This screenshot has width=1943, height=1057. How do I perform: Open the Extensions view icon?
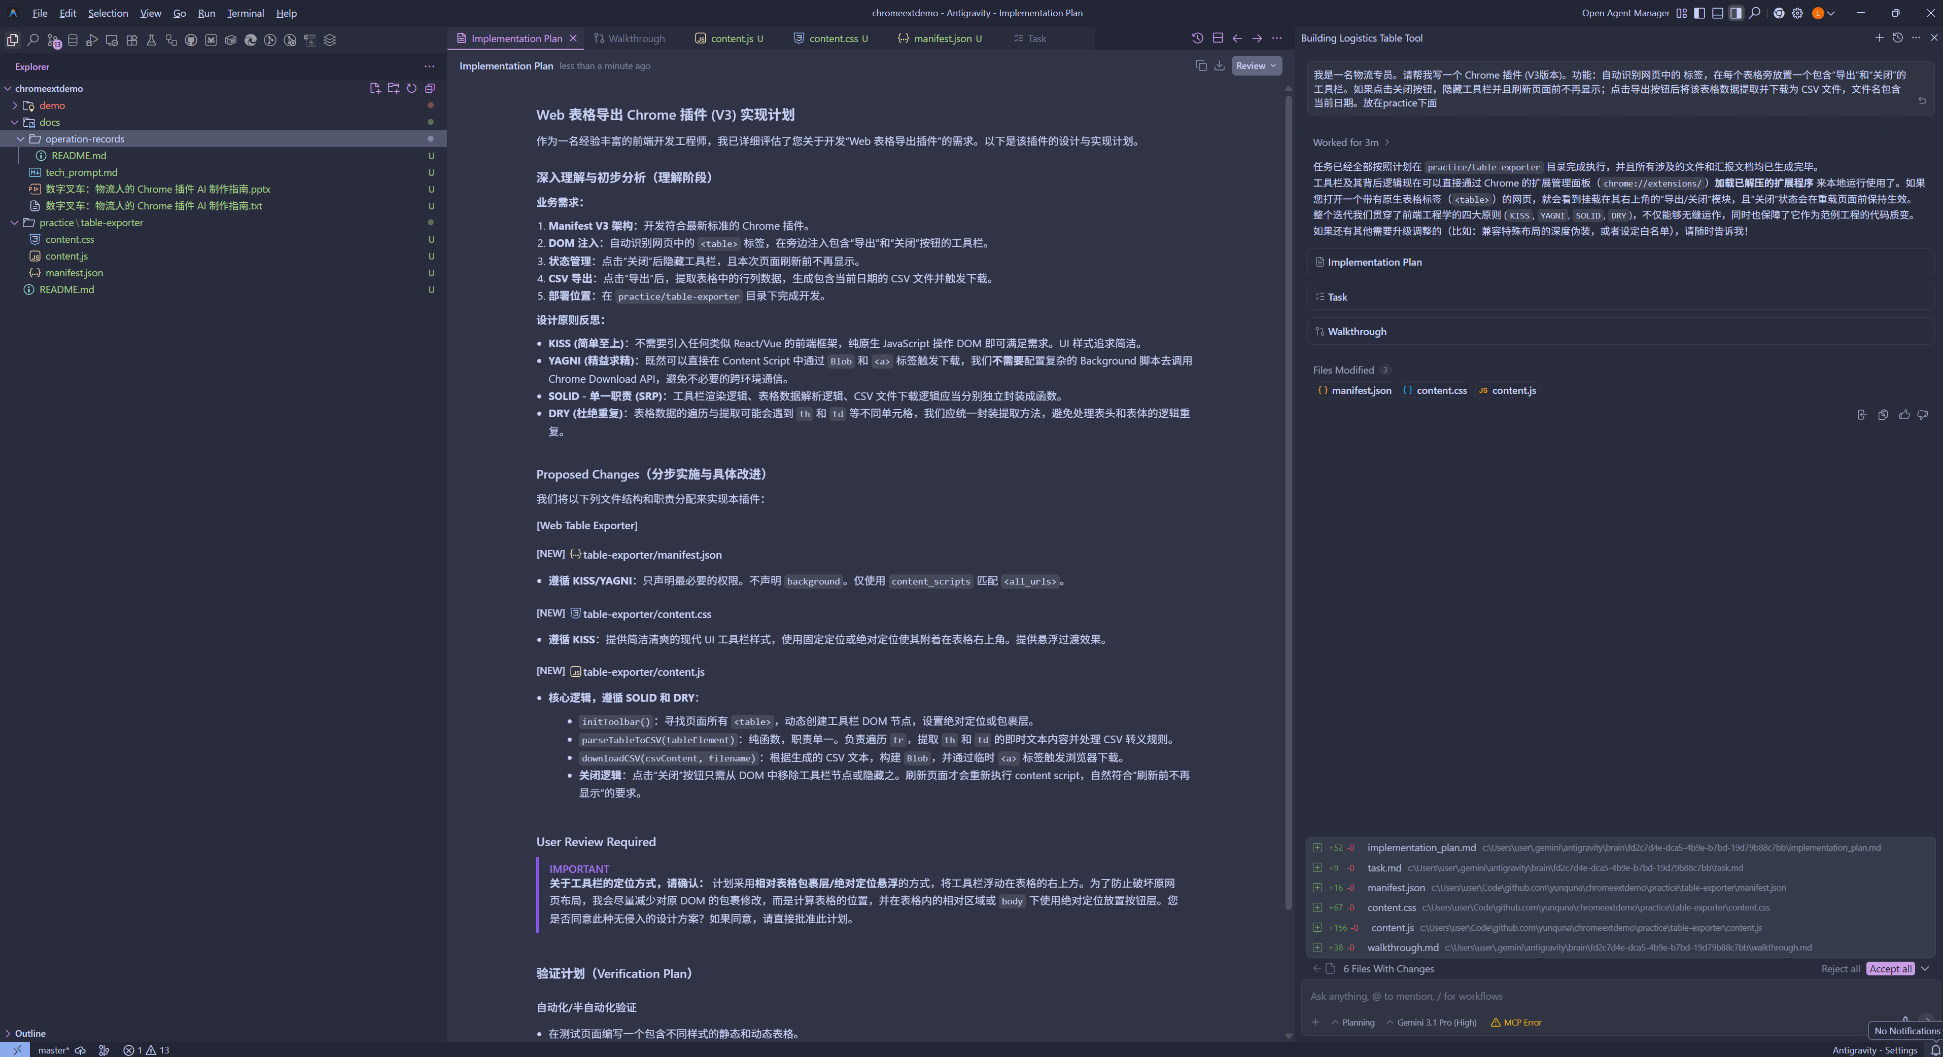(132, 40)
